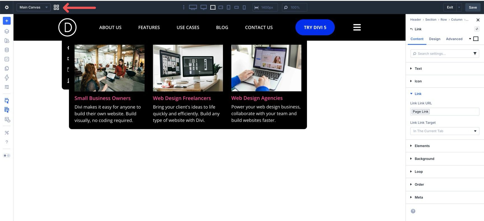Open the tools wrench icon in sidebar
This screenshot has height=221, width=484.
(7, 133)
